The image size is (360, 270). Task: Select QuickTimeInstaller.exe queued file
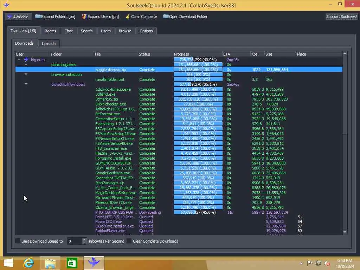pyautogui.click(x=114, y=226)
